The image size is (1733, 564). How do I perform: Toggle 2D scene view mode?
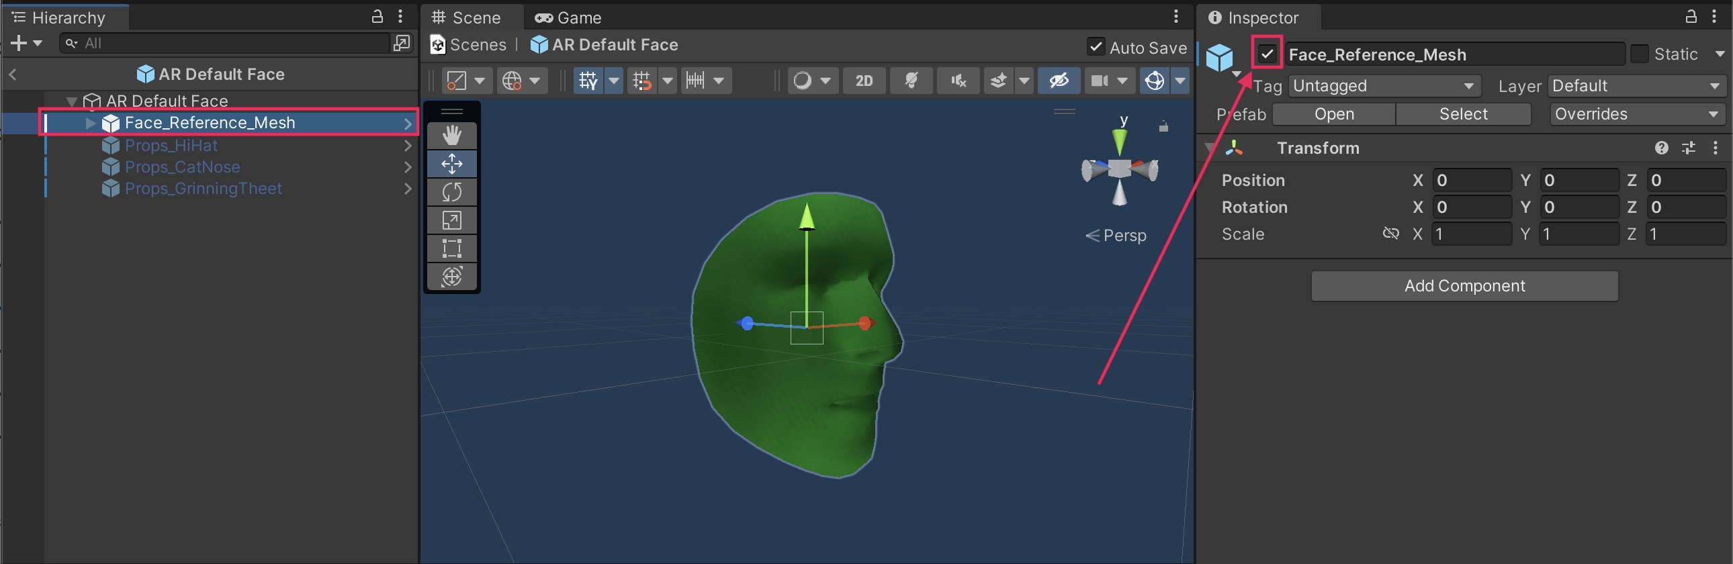coord(864,81)
